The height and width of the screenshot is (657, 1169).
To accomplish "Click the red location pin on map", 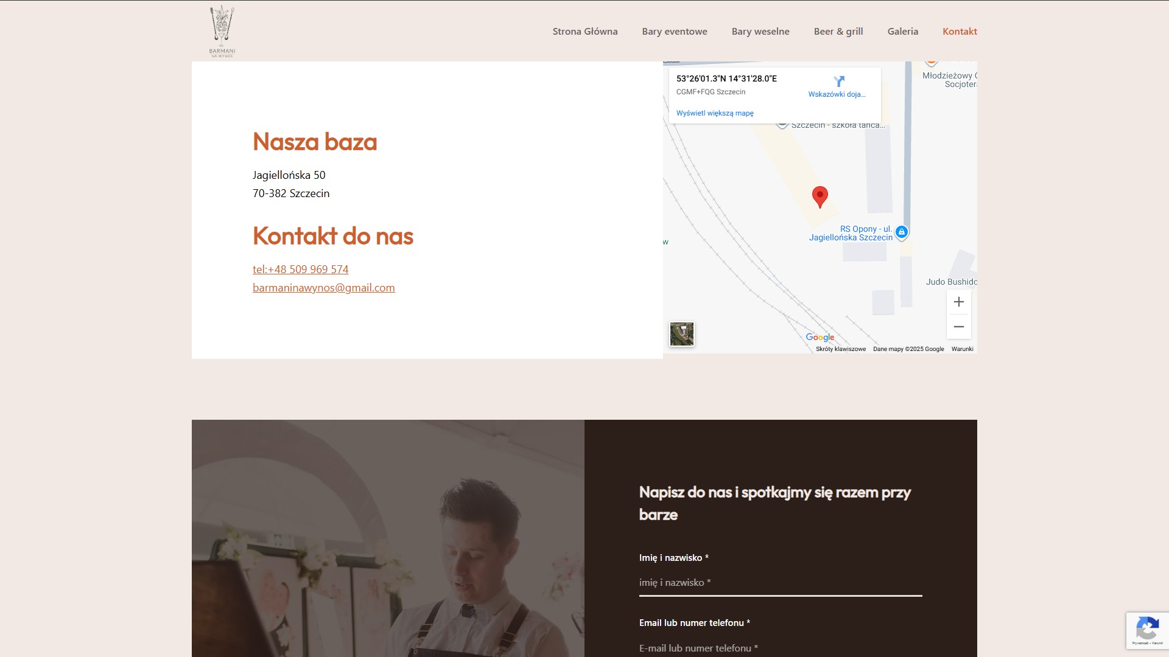I will click(x=820, y=196).
